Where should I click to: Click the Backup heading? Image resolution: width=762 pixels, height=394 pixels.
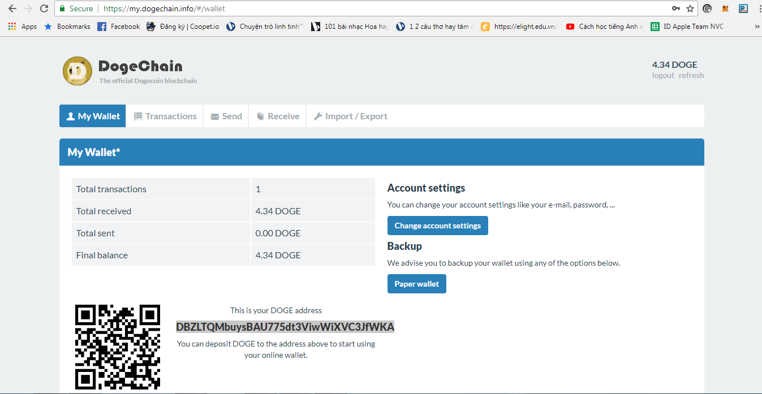pos(404,246)
